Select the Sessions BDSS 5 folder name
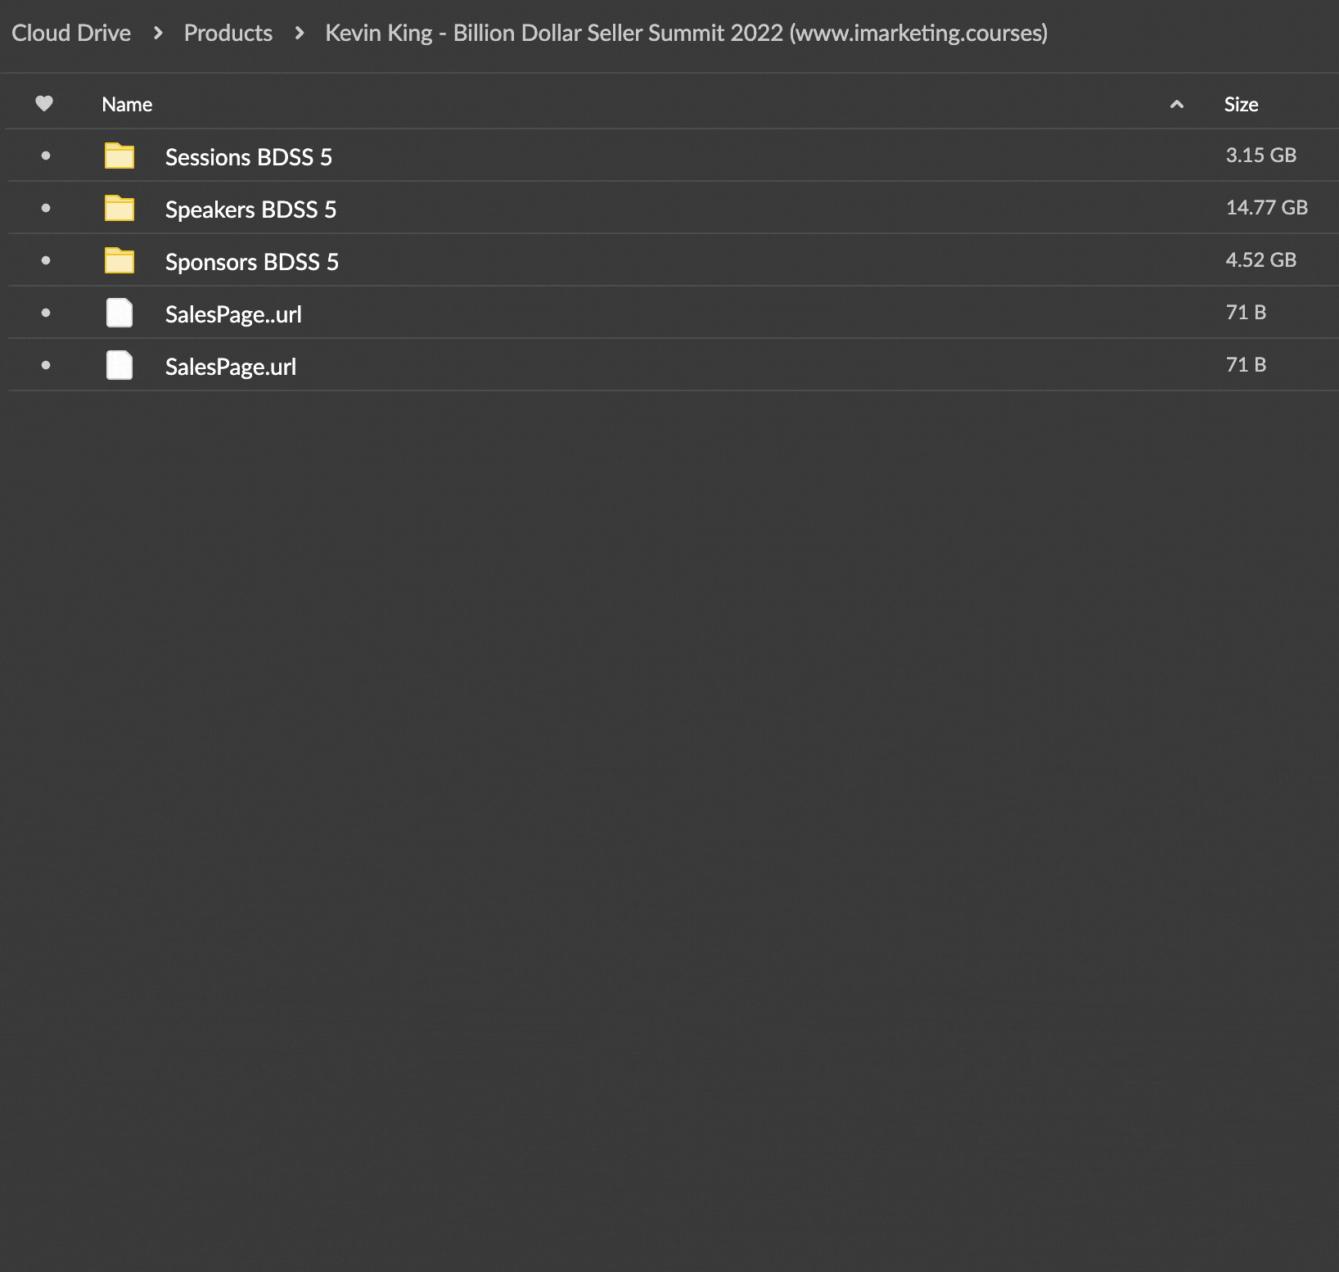This screenshot has height=1272, width=1339. 249,156
